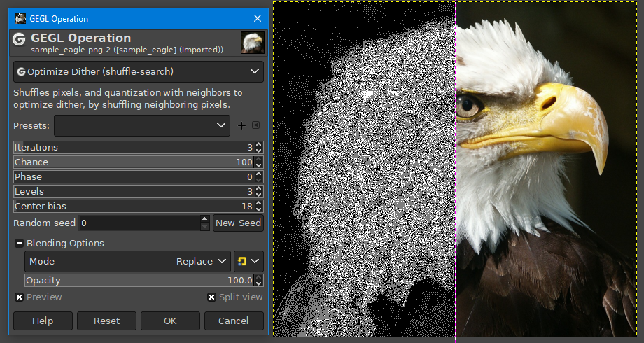The image size is (644, 343).
Task: Click the Phase slider
Action: click(134, 176)
